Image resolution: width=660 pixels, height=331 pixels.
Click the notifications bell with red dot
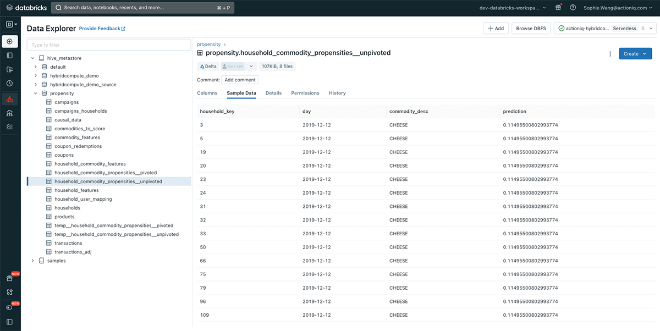pos(558,7)
